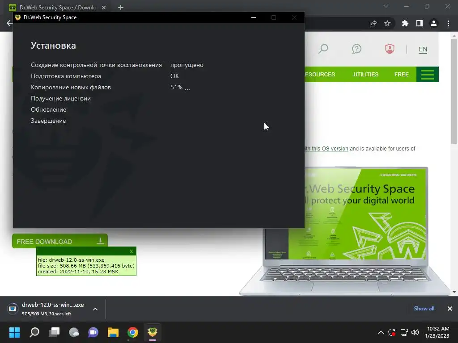Open network settings tray icon
Screen dimensions: 458x343
pos(404,332)
